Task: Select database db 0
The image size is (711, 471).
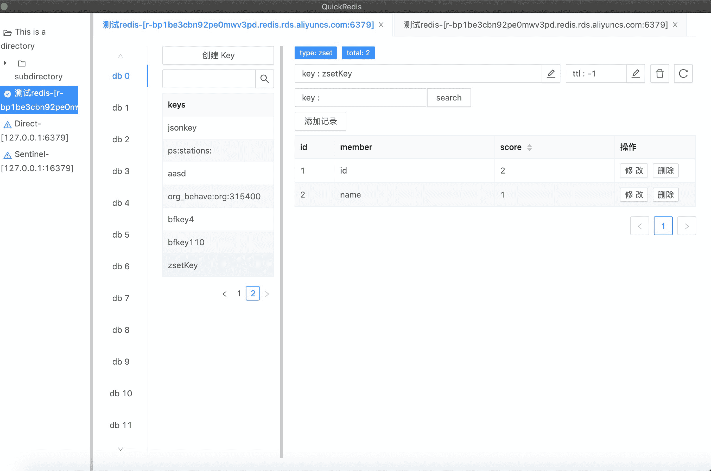Action: (121, 76)
